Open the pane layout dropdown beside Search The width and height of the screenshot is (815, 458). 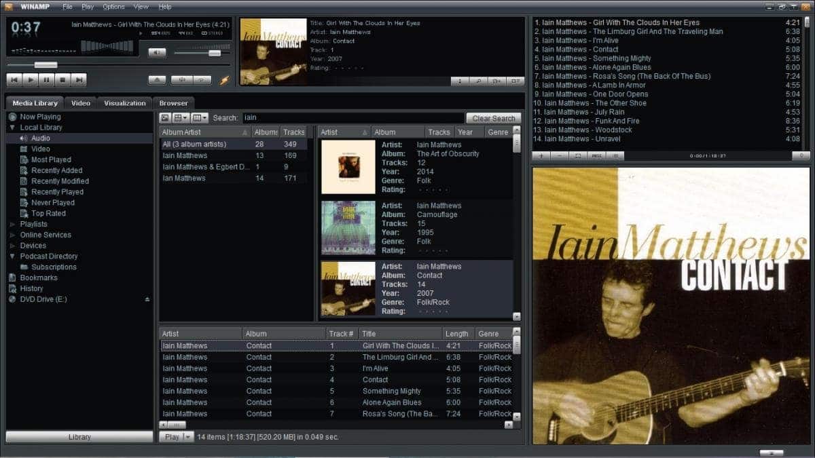tap(200, 118)
